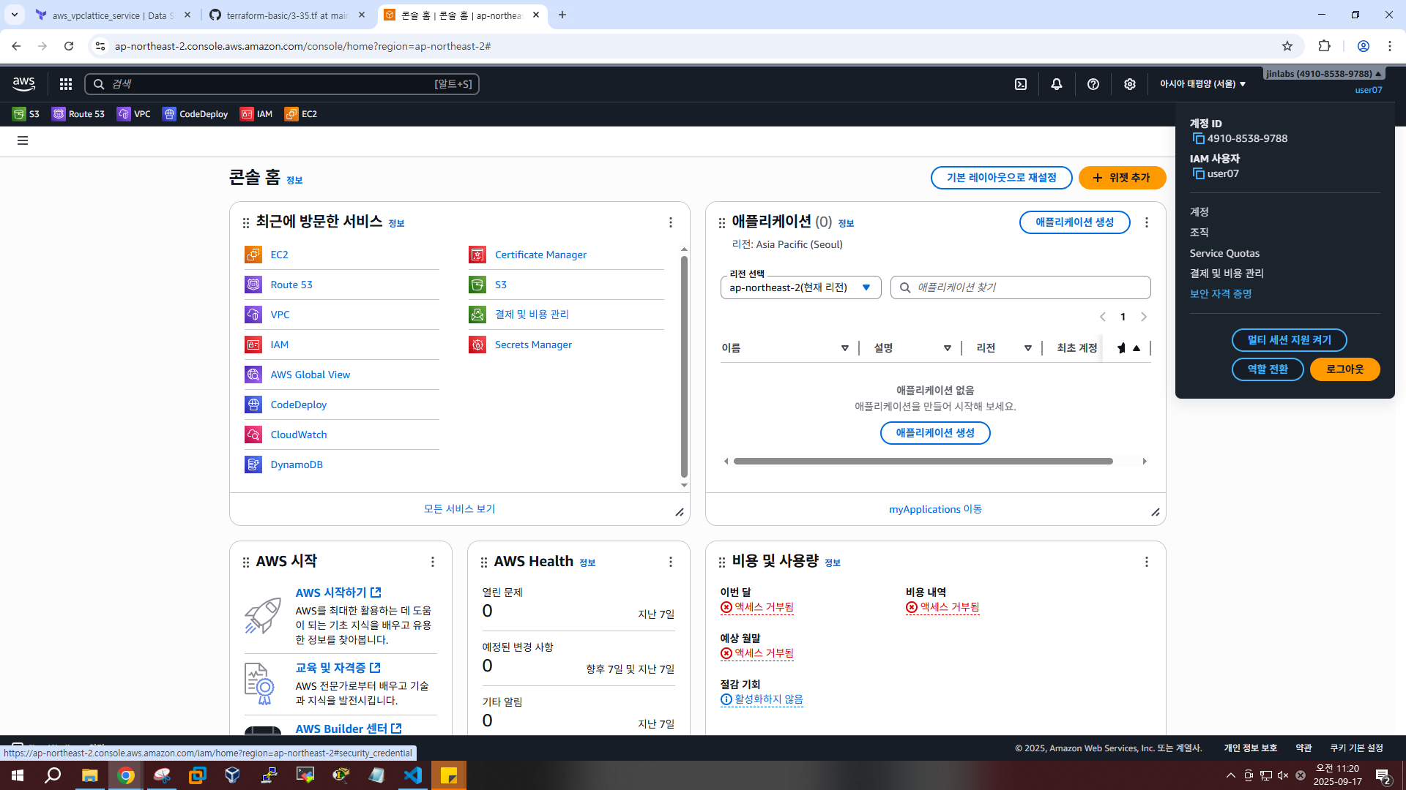The width and height of the screenshot is (1406, 790).
Task: Click the applications table horizontal scrollbar
Action: click(x=923, y=462)
